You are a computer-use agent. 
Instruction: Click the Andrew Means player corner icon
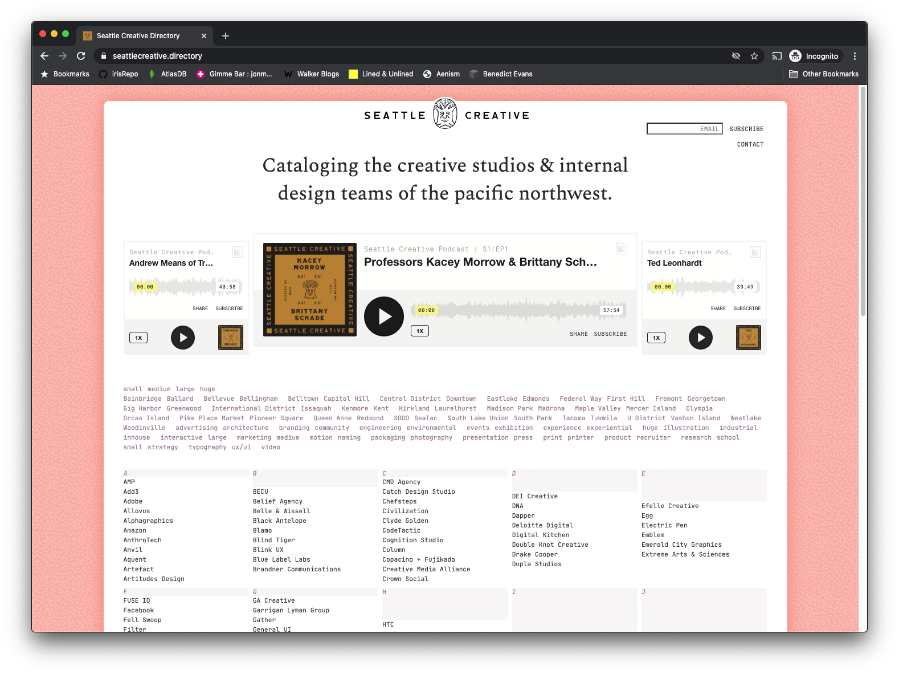[238, 252]
